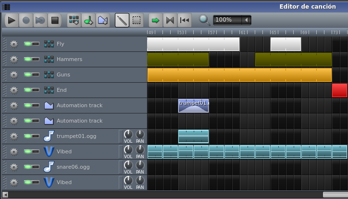Click the loop points toggle icon
Viewport: 348px width, 199px height.
point(169,20)
